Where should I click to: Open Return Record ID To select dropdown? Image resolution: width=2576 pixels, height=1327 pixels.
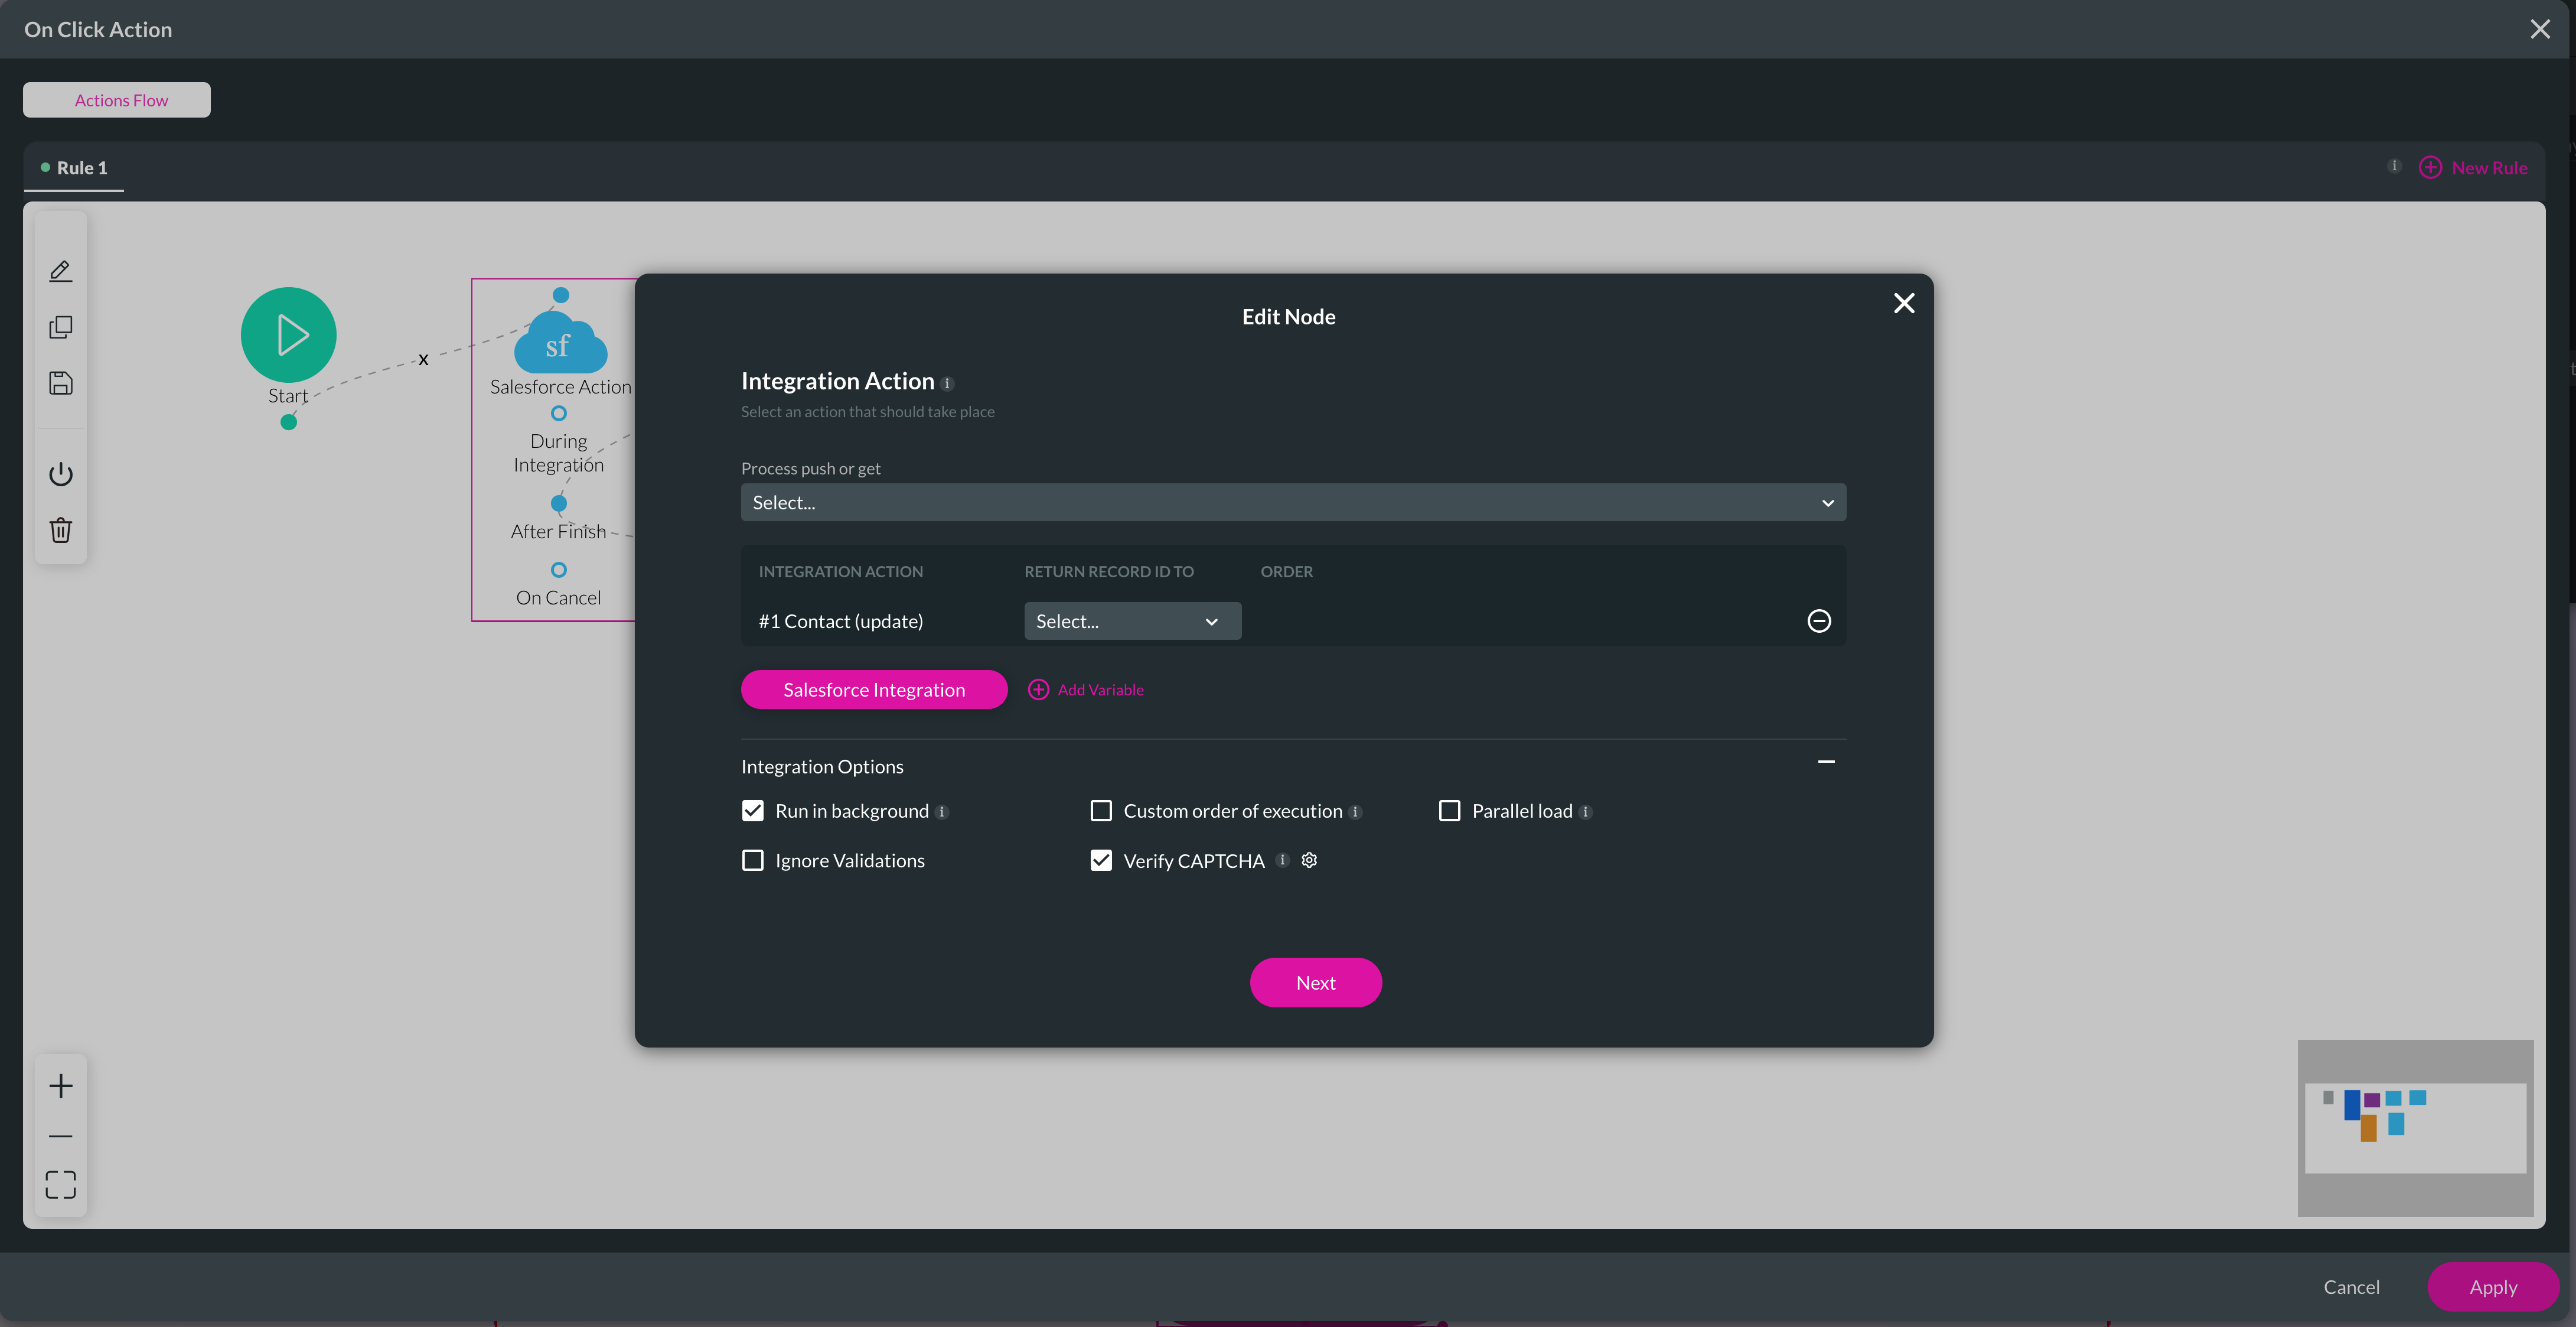click(1131, 620)
